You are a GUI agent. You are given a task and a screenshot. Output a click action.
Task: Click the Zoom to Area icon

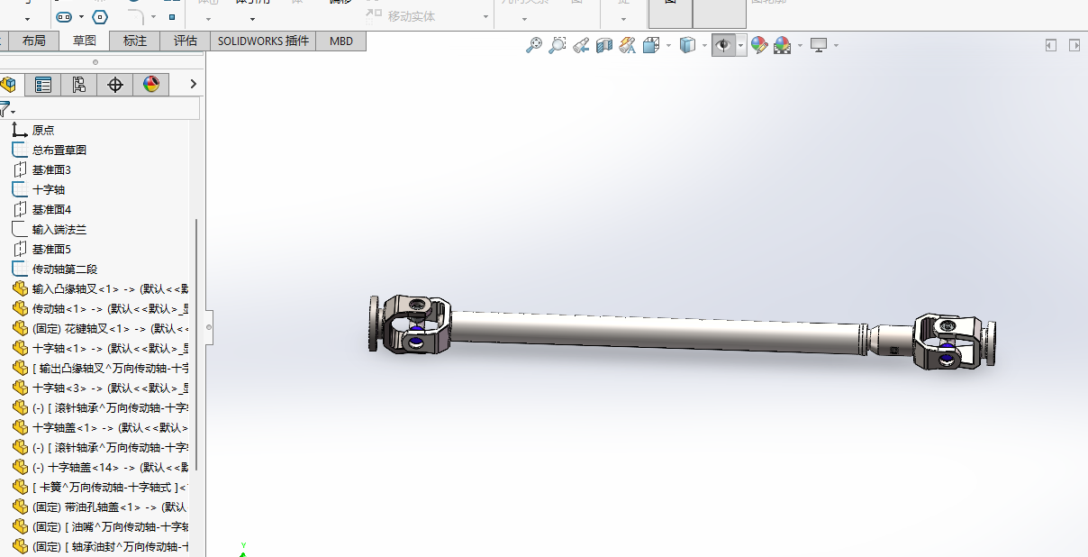click(x=558, y=45)
